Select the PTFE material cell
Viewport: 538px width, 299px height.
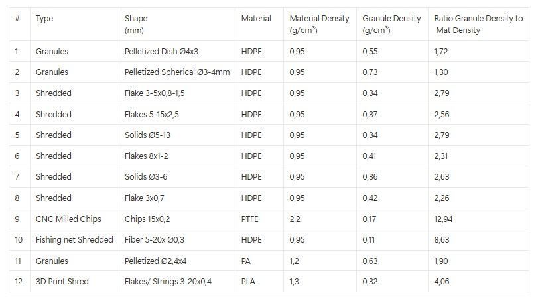pyautogui.click(x=251, y=219)
